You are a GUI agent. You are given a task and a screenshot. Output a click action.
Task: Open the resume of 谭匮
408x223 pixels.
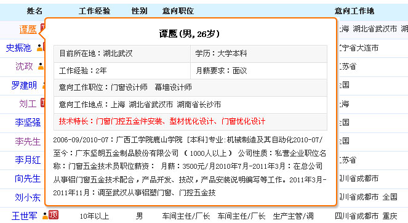[28, 30]
